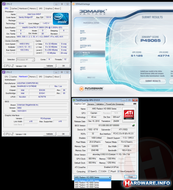This screenshot has height=190, width=173.
Task: Click the Core Speed value 4400.0 MHz
Action: pyautogui.click(x=25, y=44)
